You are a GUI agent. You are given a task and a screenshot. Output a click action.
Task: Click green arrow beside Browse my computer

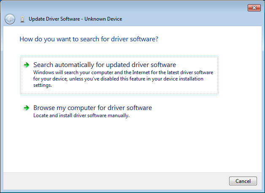click(x=26, y=108)
